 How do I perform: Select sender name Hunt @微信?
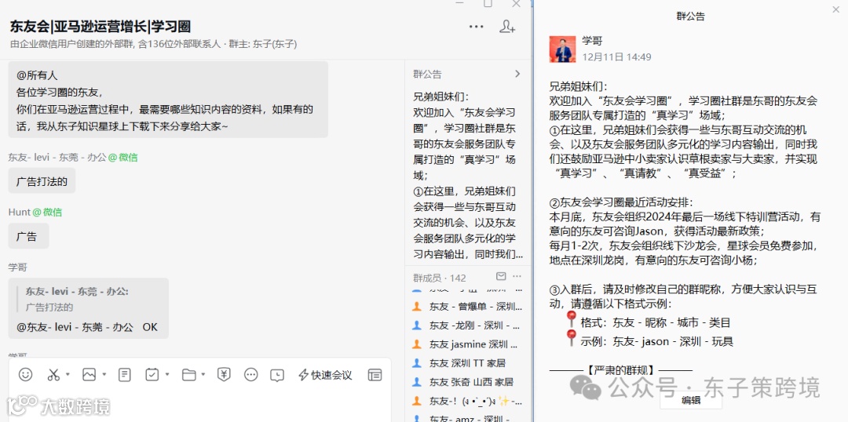coord(35,213)
